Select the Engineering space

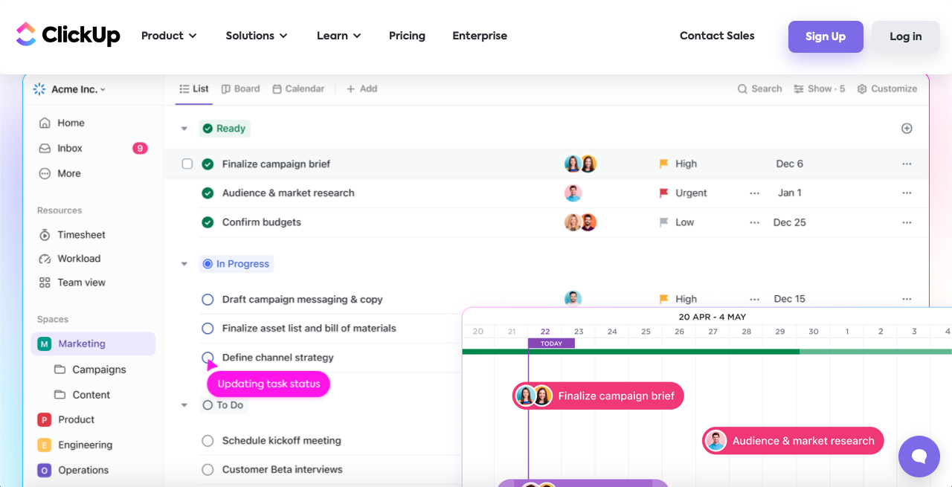[75, 445]
